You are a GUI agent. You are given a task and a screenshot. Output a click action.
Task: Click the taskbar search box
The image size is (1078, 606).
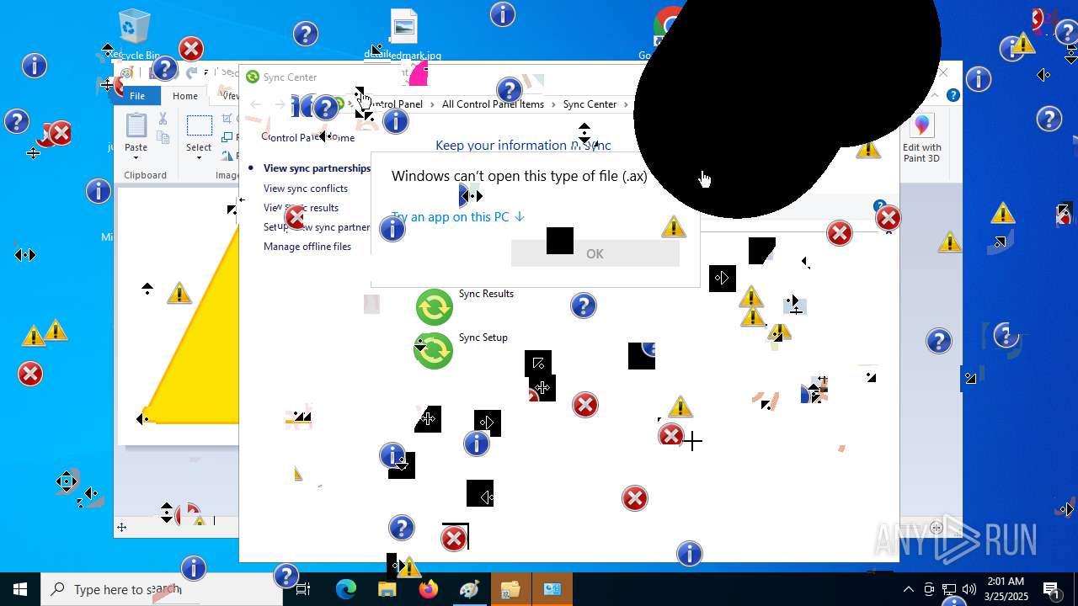162,589
